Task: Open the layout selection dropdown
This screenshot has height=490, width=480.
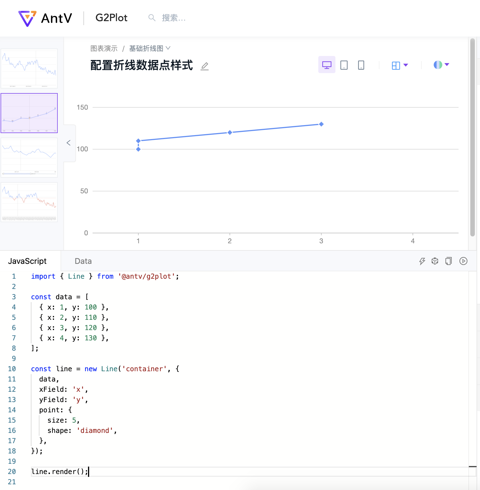Action: tap(400, 65)
